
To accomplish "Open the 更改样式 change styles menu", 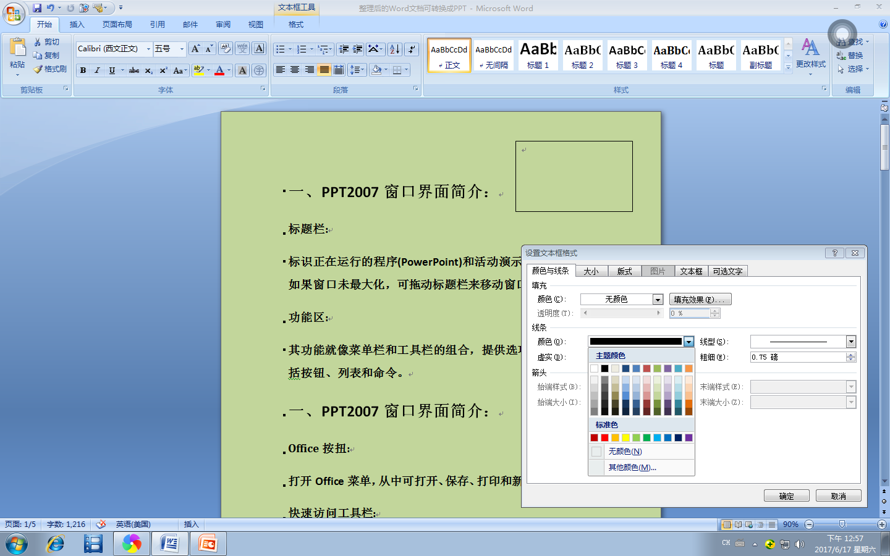I will [x=810, y=56].
